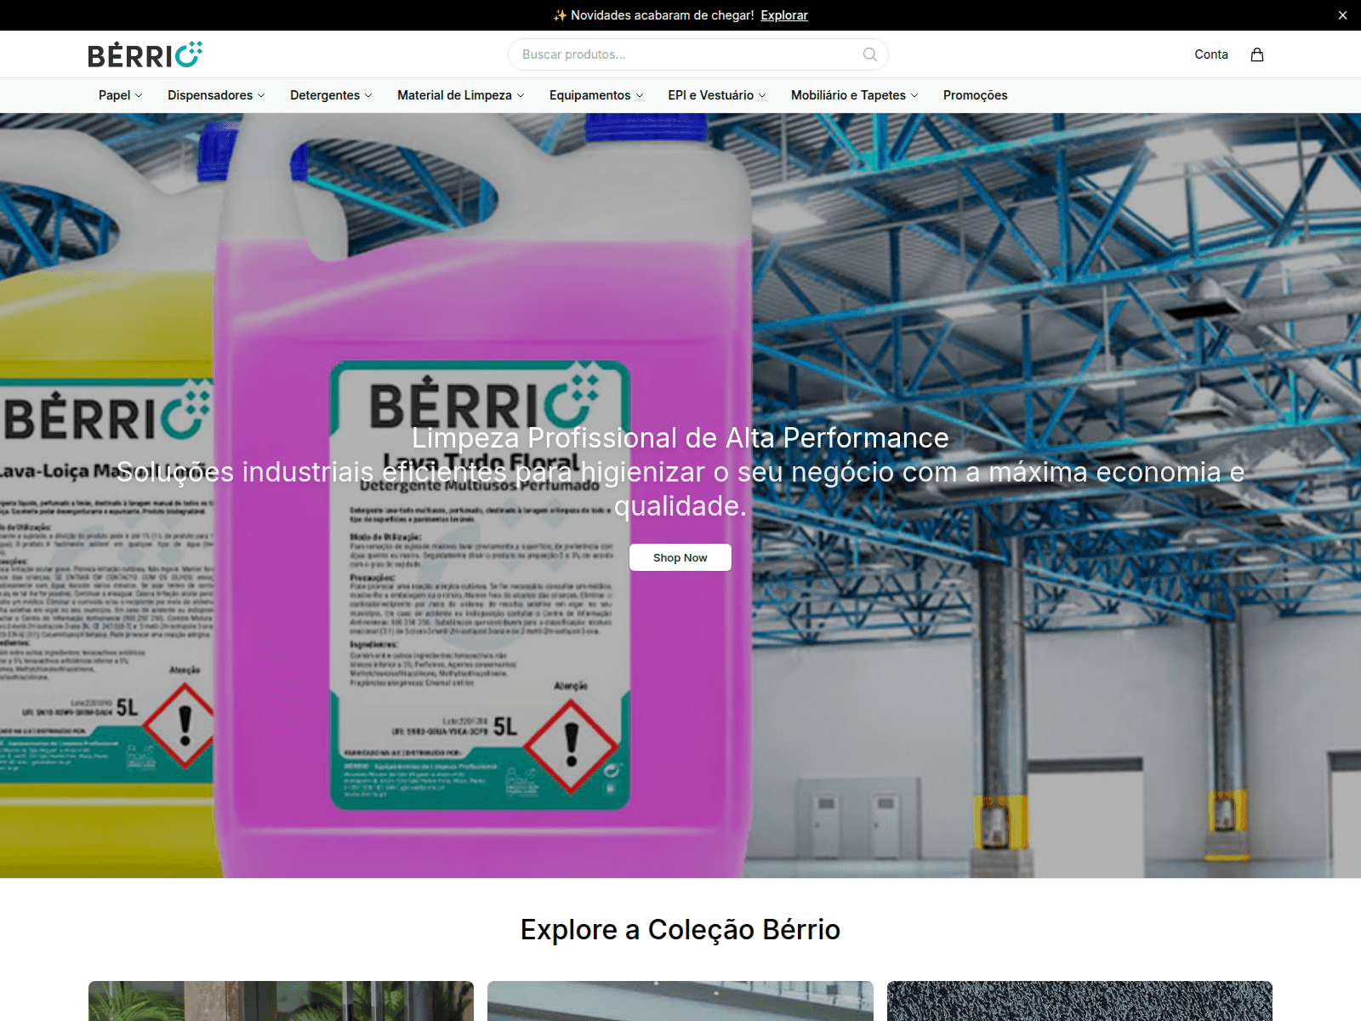Open the middle collection card thumbnail
The height and width of the screenshot is (1021, 1361).
(x=680, y=1001)
